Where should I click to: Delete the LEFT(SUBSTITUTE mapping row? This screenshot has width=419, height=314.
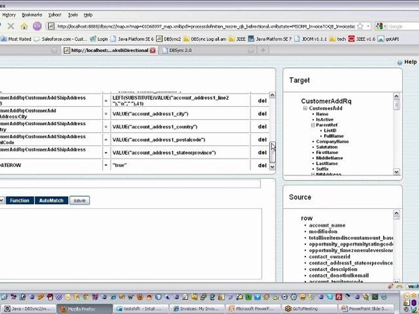tap(262, 101)
